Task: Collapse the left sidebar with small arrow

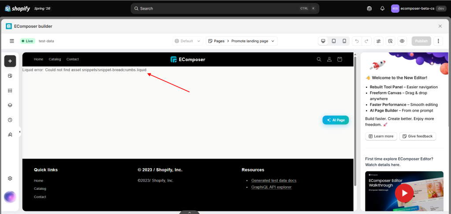Action: pos(20,132)
